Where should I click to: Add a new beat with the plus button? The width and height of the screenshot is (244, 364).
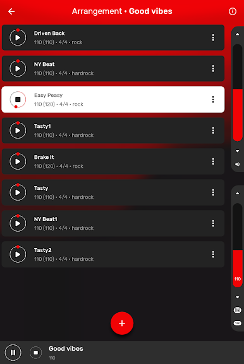pos(122,323)
